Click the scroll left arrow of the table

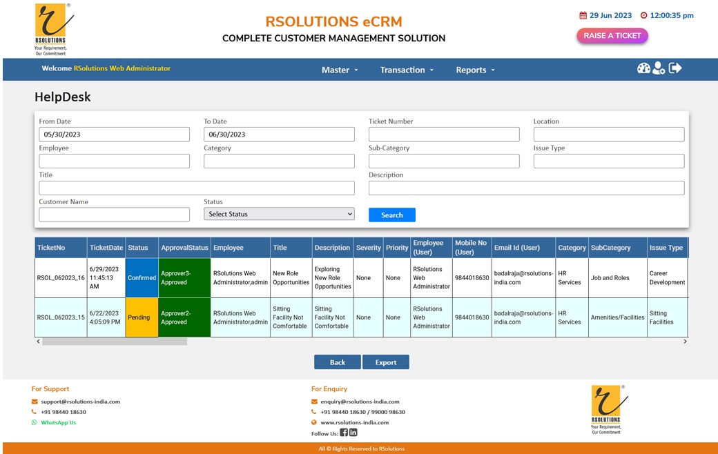coord(38,342)
